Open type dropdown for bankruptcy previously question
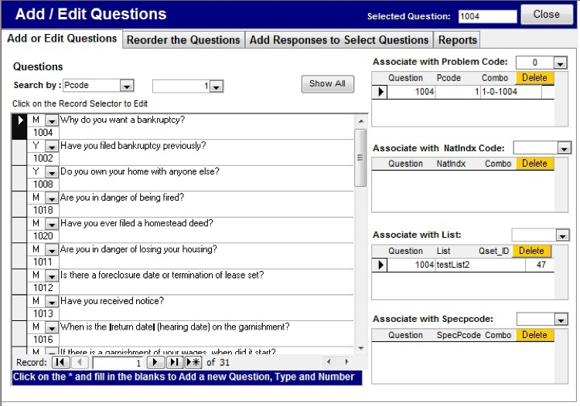The width and height of the screenshot is (580, 406). (51, 147)
